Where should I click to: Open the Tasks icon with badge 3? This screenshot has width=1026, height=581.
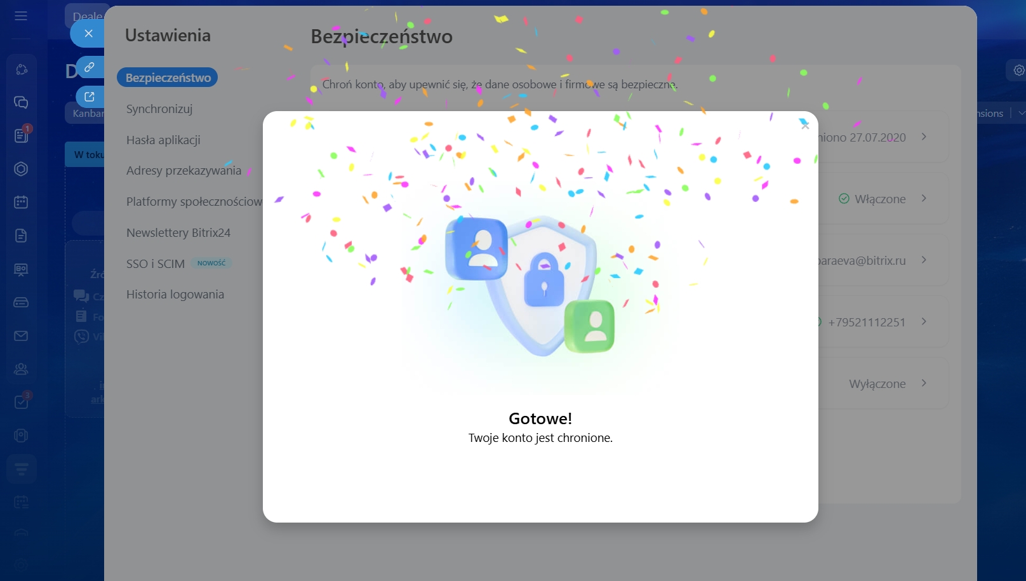click(21, 402)
